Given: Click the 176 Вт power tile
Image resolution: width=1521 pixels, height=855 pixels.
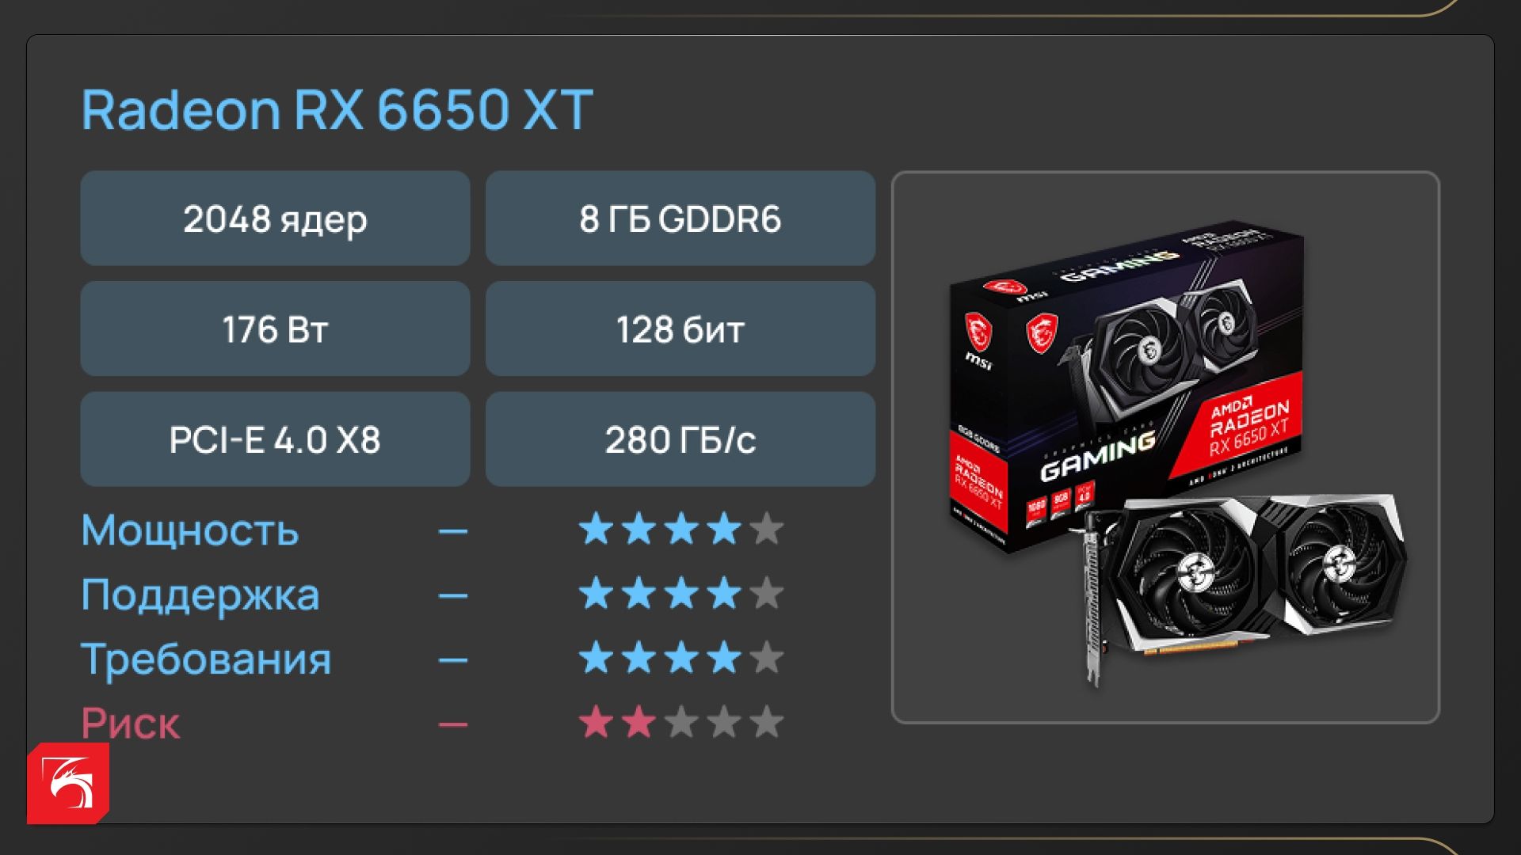Looking at the screenshot, I should click(x=275, y=329).
